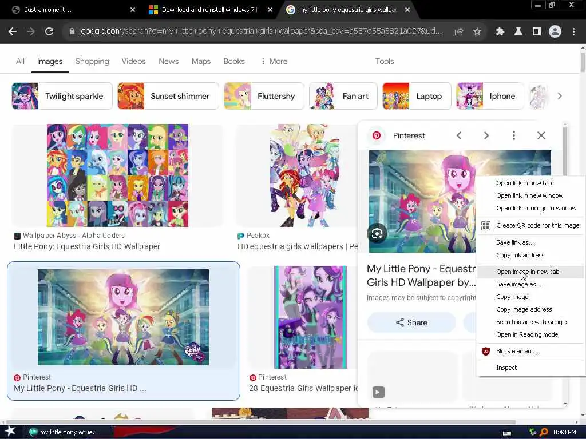This screenshot has height=439, width=586.
Task: Show next image in Pinterest preview panel
Action: click(486, 135)
